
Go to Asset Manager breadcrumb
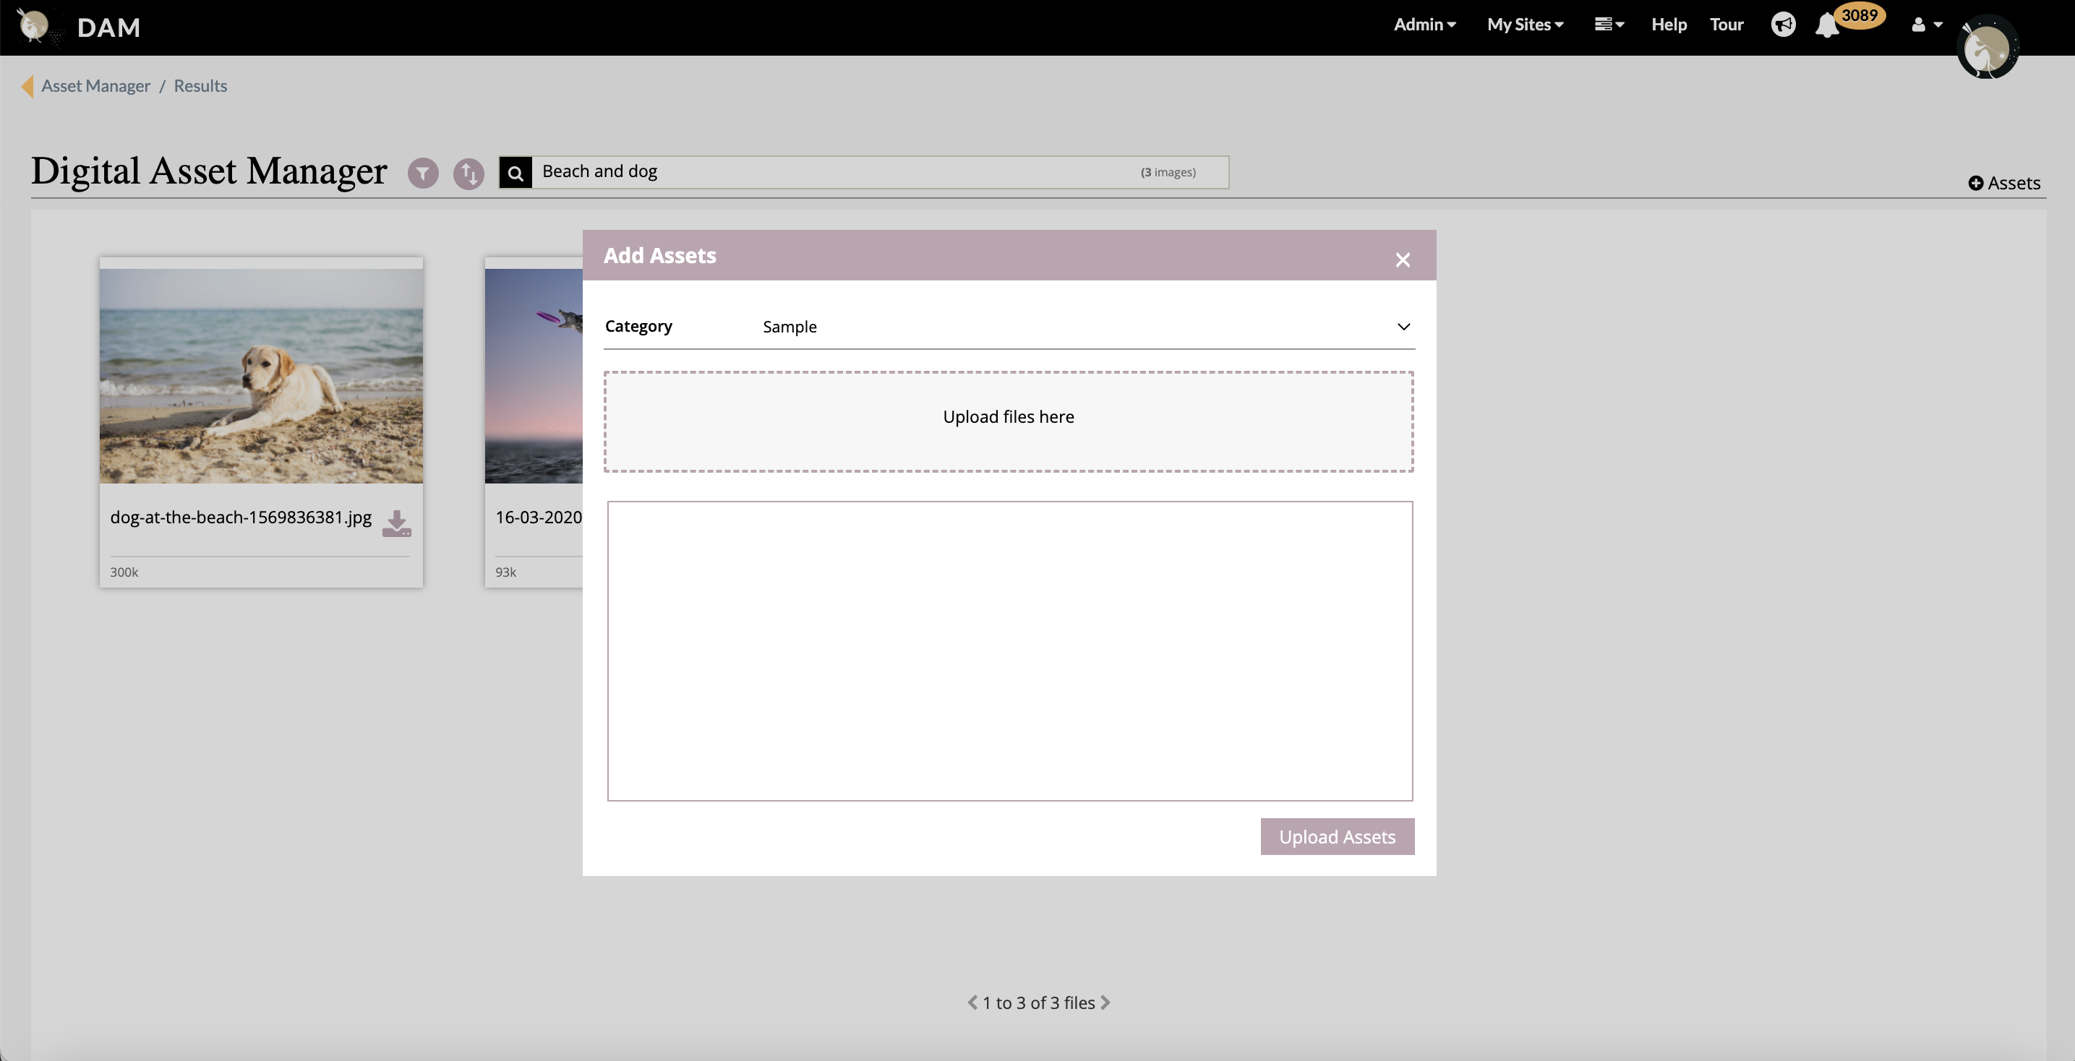pos(96,86)
